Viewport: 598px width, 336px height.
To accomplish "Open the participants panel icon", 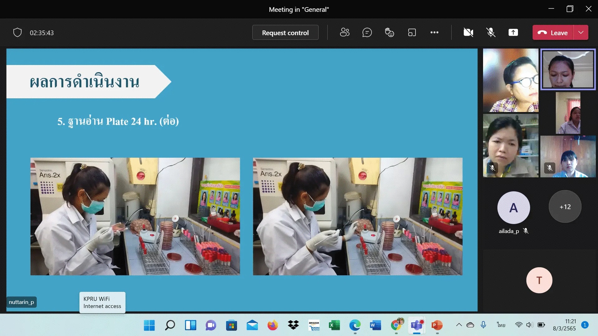I will 344,32.
